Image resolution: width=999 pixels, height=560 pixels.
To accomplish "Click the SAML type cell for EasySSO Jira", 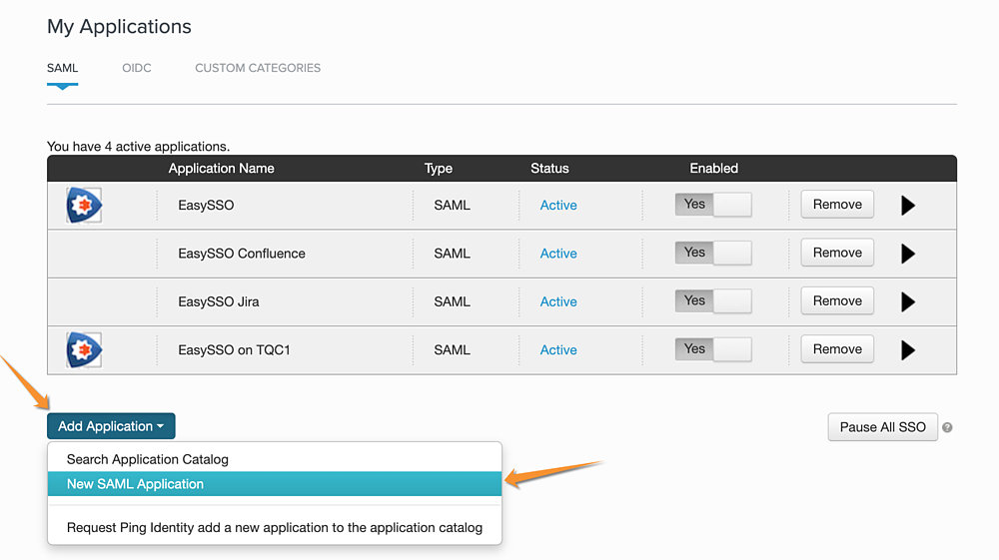I will click(453, 301).
